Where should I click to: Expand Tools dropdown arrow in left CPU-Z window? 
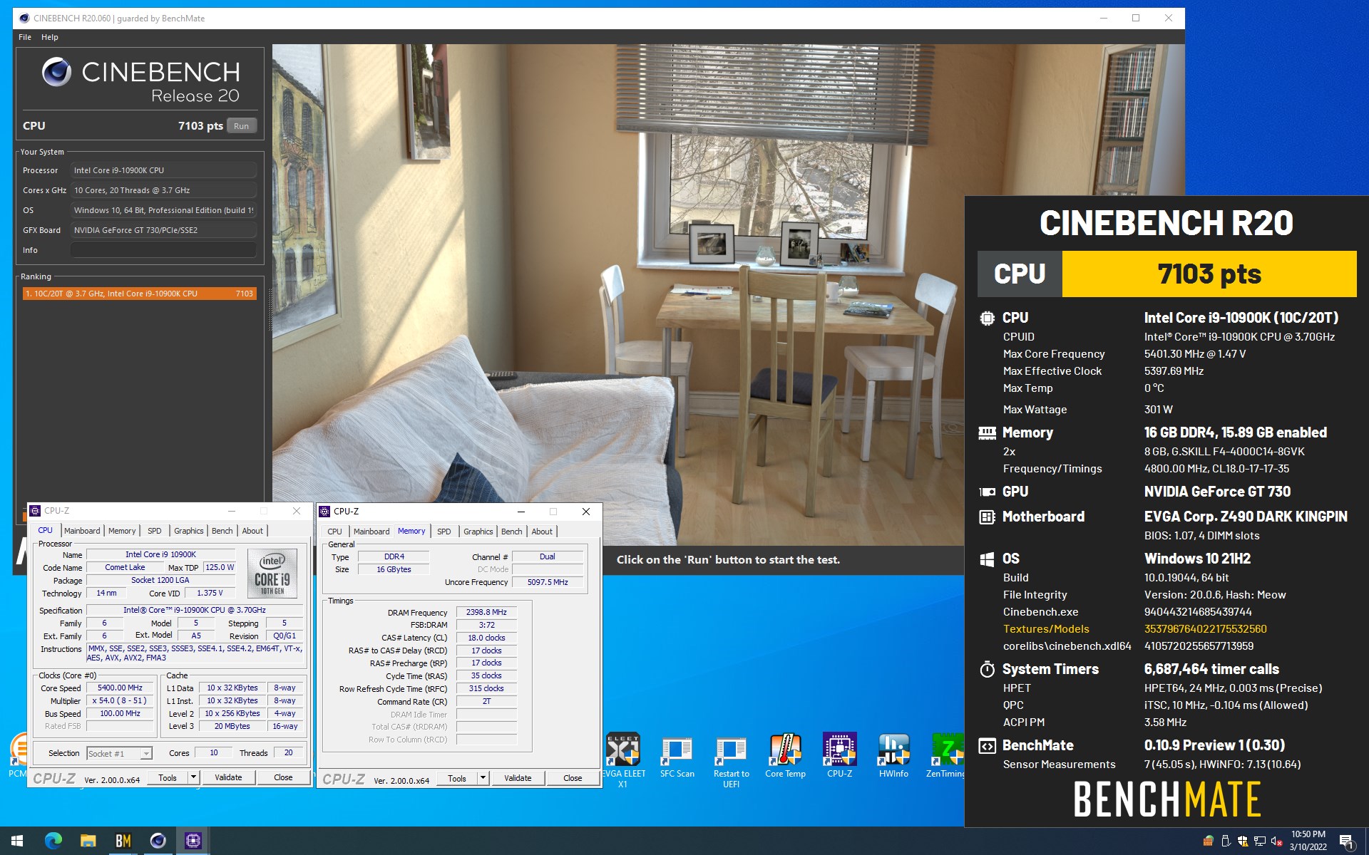click(x=193, y=777)
